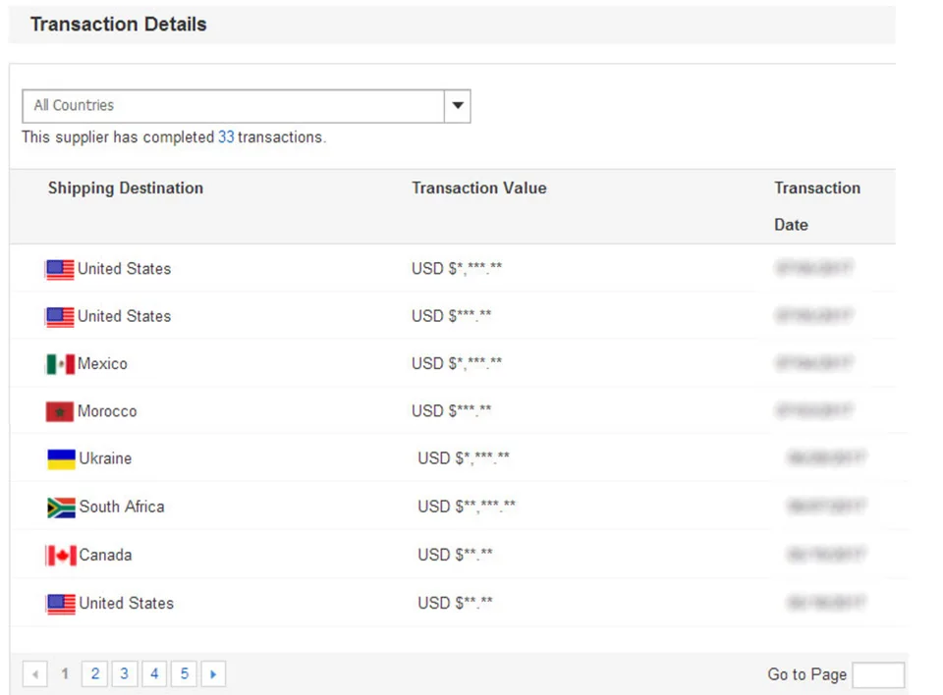Go to page 3 of transactions
Screen dimensions: 943x695
(125, 674)
